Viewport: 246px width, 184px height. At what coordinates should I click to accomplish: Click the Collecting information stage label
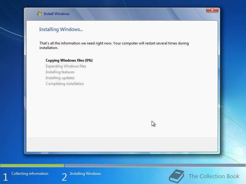click(30, 174)
